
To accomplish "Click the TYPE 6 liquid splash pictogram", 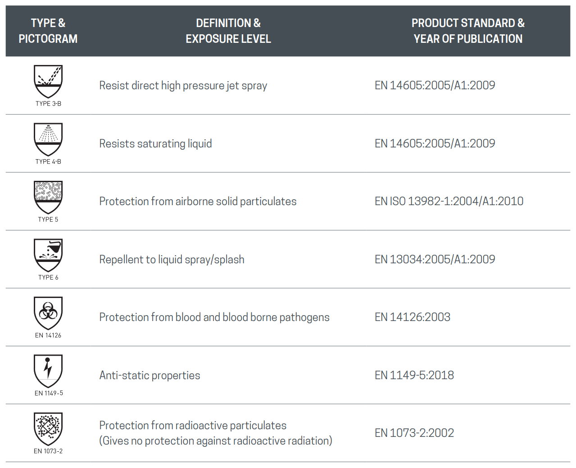I will [x=48, y=255].
